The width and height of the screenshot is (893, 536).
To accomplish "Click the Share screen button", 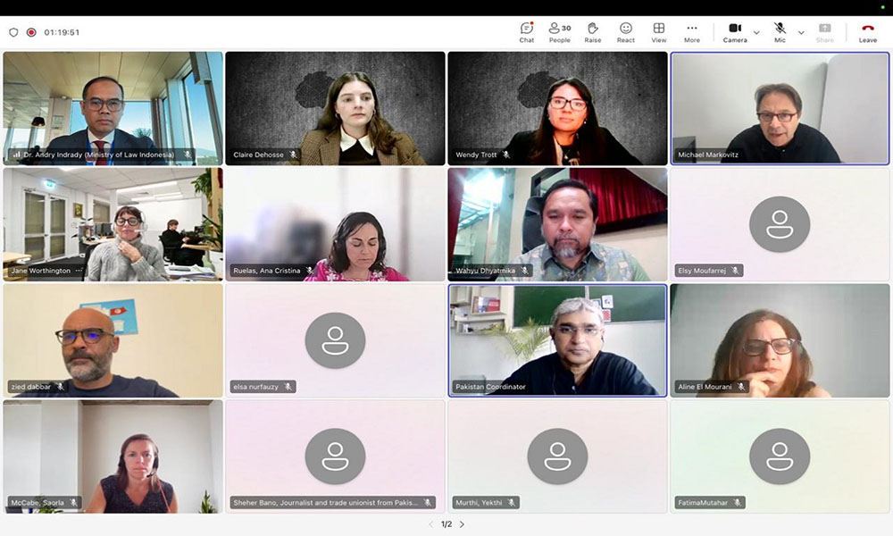I will 824,32.
